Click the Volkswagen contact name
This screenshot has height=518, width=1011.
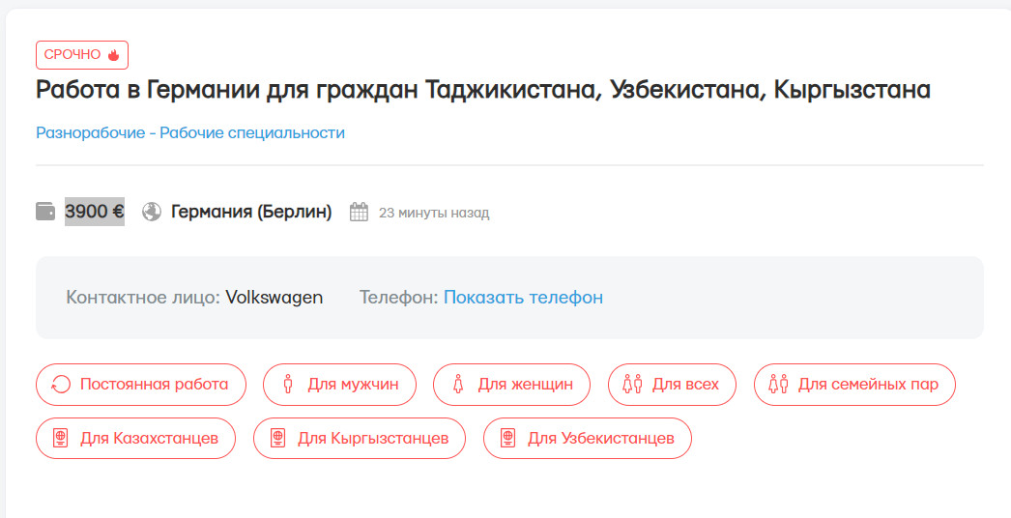pyautogui.click(x=274, y=298)
